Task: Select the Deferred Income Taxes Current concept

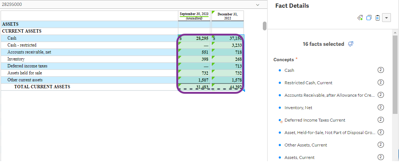Action: [x=315, y=120]
